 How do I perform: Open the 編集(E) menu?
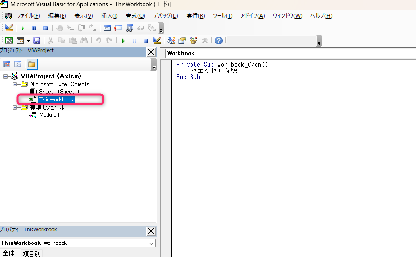pos(57,16)
